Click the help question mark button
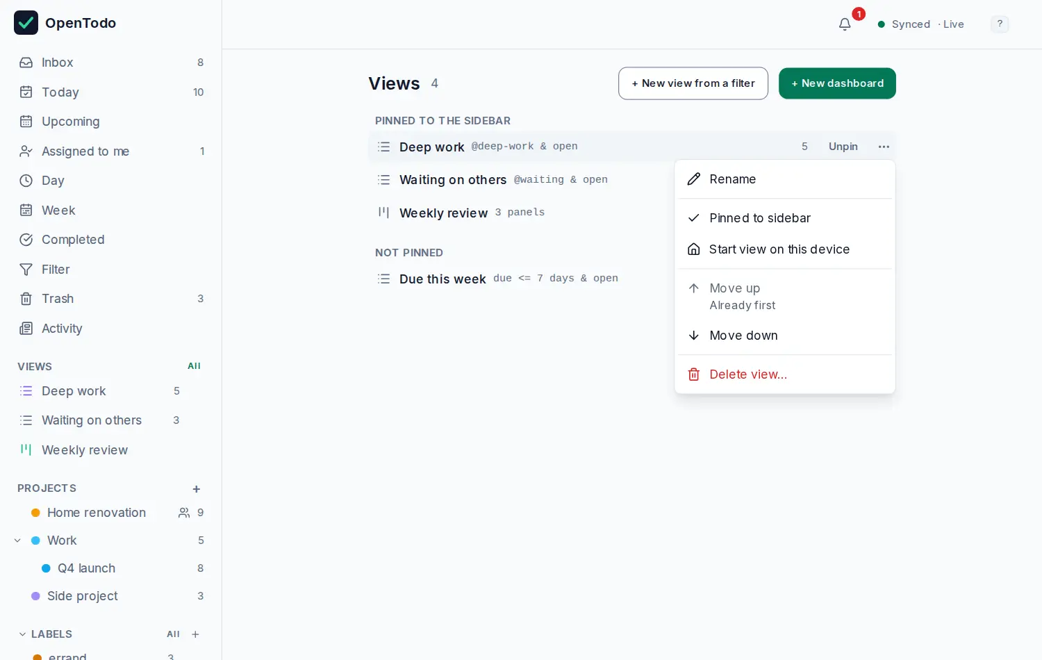 coord(1000,24)
